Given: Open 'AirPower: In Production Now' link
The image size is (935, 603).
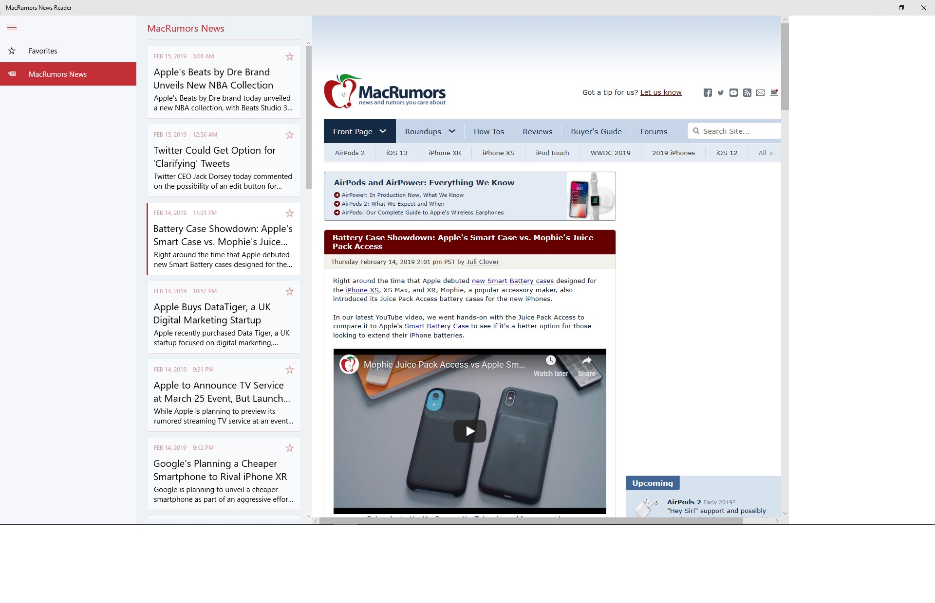Looking at the screenshot, I should [403, 195].
